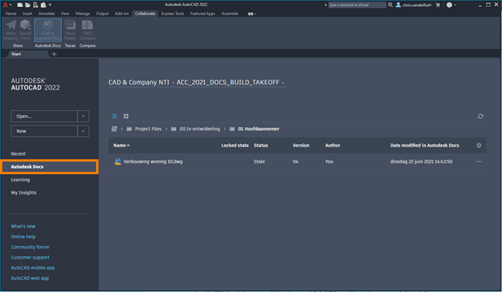Screen dimensions: 502x292
Task: Click the Open... button
Action: [x=44, y=116]
